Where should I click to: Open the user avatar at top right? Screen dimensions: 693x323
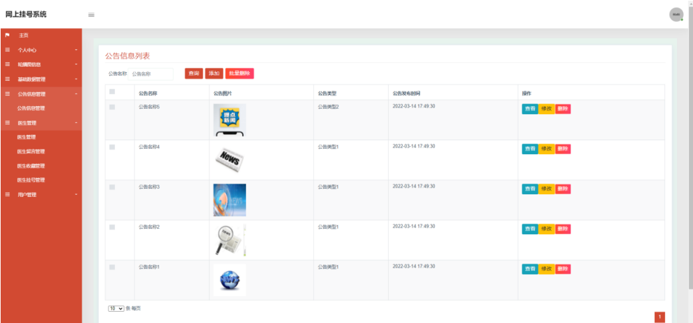(x=676, y=15)
